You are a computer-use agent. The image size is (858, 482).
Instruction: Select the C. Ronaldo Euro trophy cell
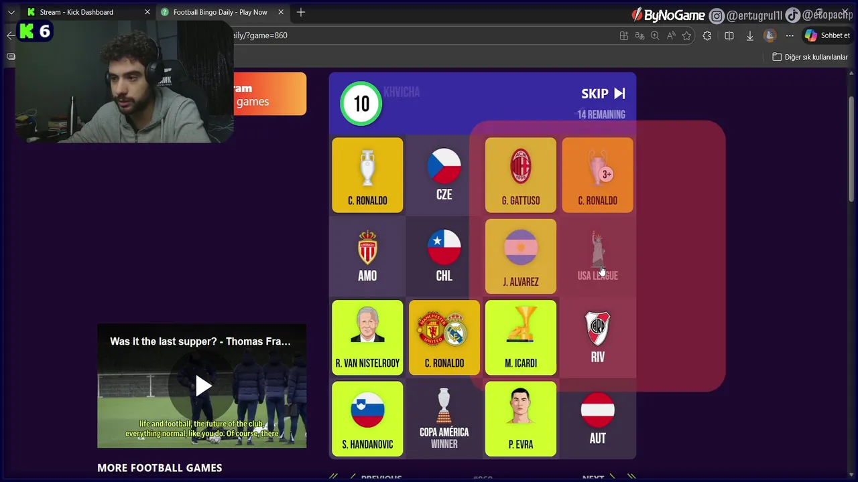pos(367,175)
